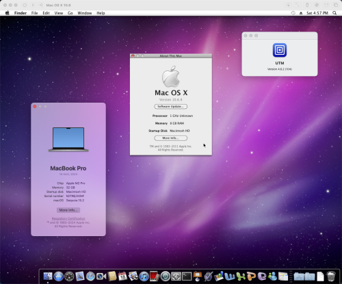Click the UTM version text
Screen dimensions: 342x284
280,69
